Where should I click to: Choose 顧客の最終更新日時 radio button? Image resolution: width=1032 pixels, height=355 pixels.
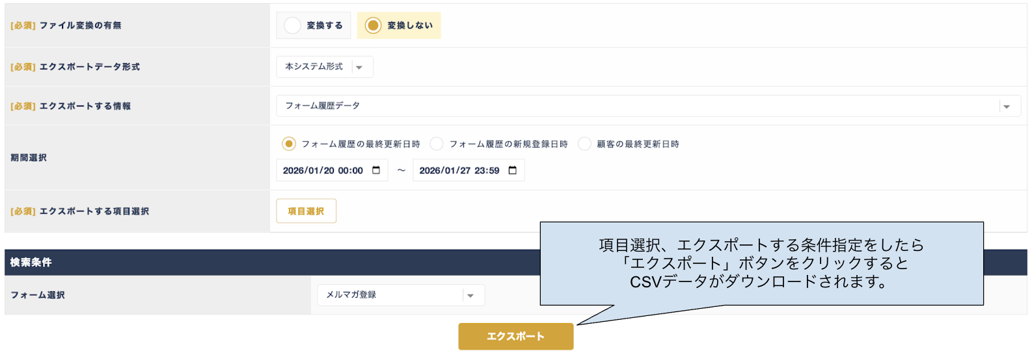coord(584,144)
